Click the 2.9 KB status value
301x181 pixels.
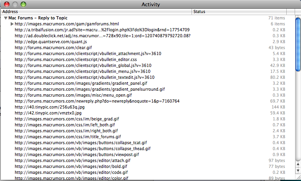pyautogui.click(x=279, y=42)
